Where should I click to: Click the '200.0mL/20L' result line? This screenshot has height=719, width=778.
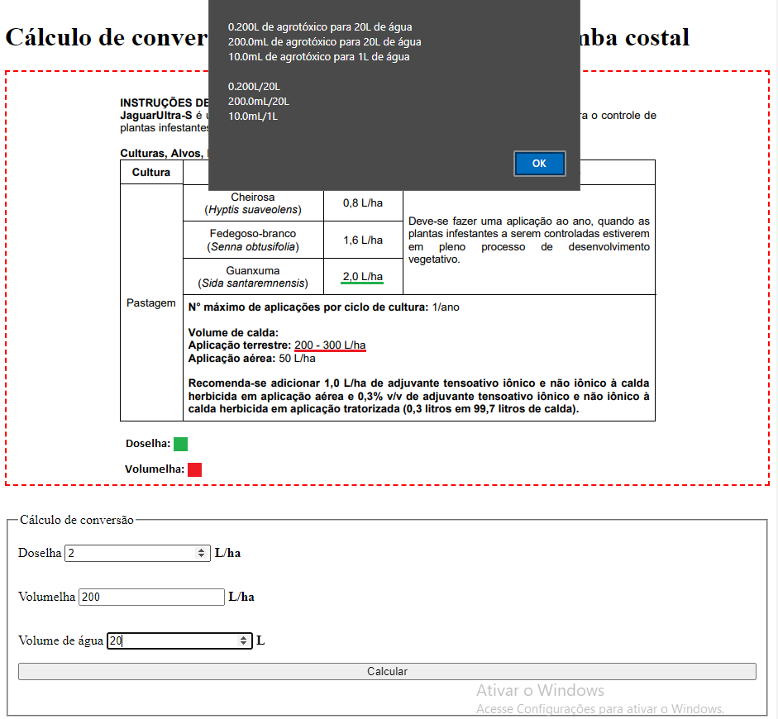click(259, 101)
